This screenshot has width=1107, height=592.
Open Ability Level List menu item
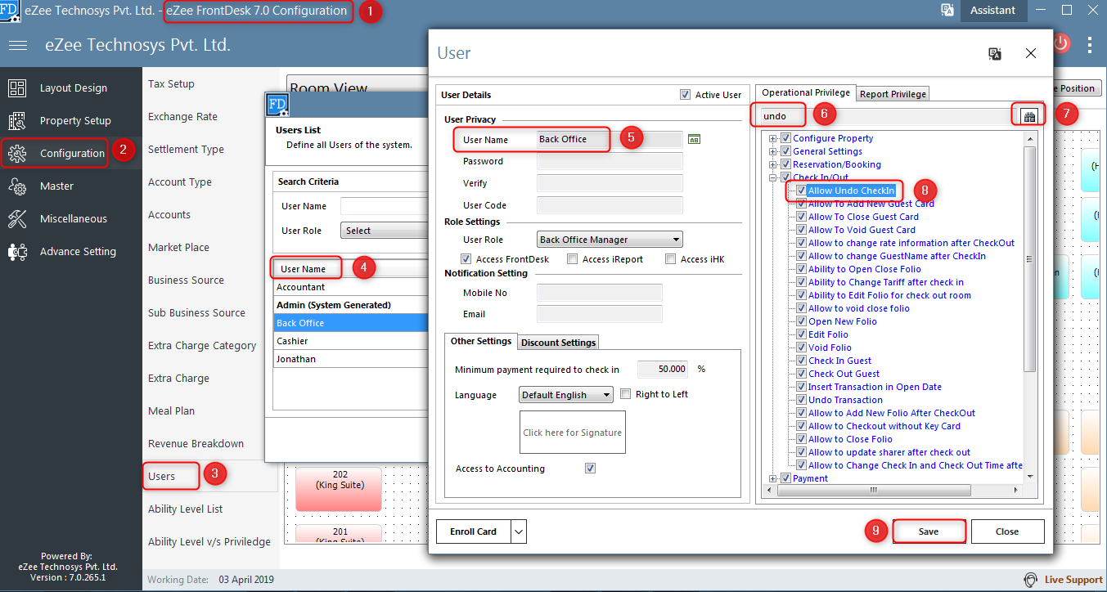185,509
